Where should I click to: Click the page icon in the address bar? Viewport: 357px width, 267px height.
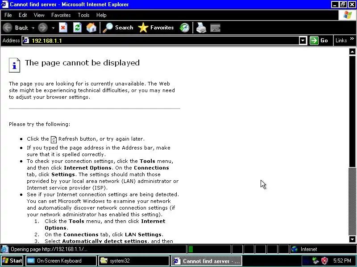26,40
